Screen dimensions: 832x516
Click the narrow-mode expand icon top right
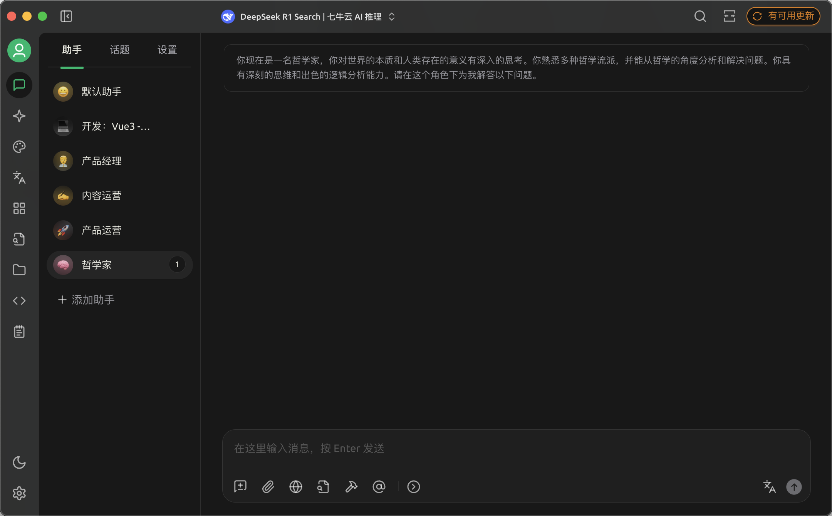(729, 16)
